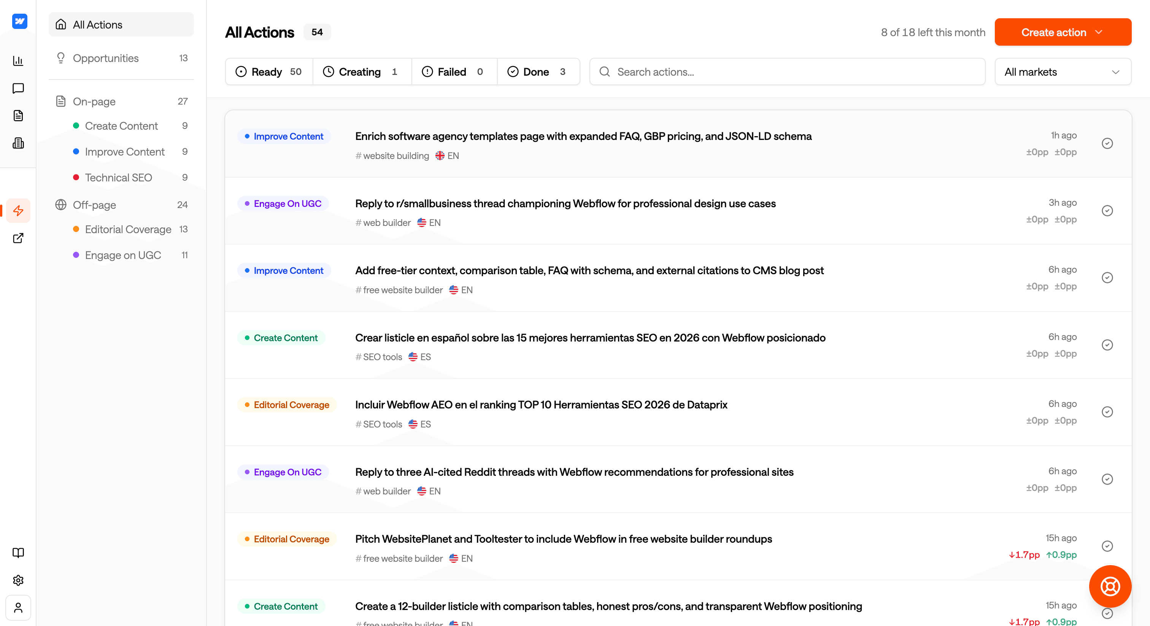Viewport: 1150px width, 626px height.
Task: Mark the Incluir Webflow AEO Dataprix action done
Action: coord(1107,412)
